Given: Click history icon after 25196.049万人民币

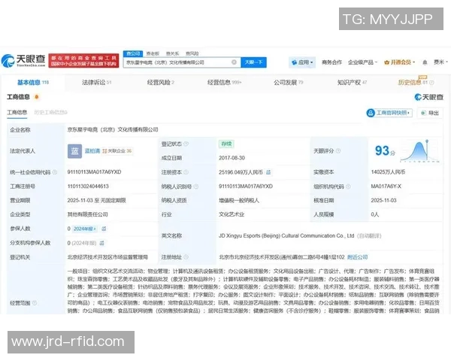Looking at the screenshot, I should (268, 172).
